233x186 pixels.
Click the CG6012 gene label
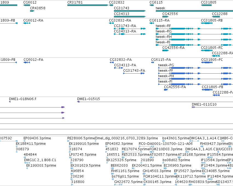pyautogui.click(x=30, y=2)
